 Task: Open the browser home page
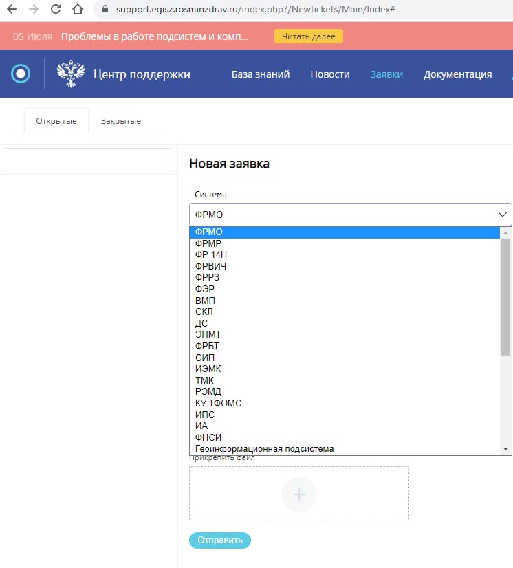coord(78,9)
